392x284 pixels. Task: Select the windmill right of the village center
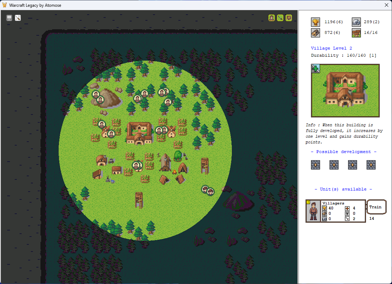coord(172,132)
